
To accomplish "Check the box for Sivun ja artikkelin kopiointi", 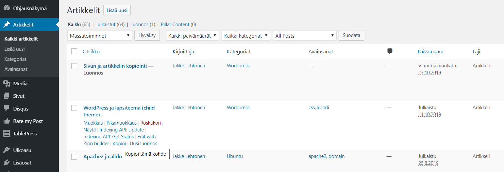I will [x=74, y=66].
